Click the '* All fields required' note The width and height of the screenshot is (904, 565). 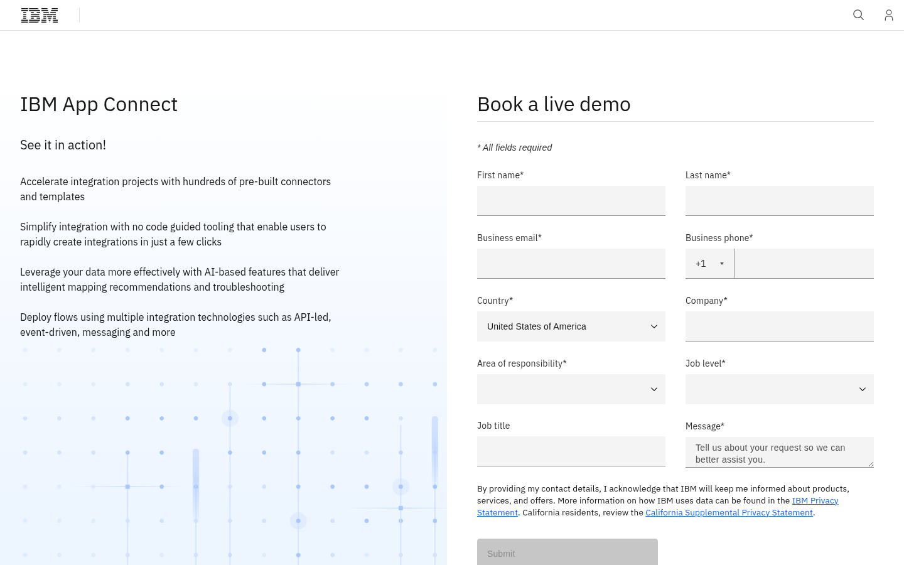pos(514,148)
